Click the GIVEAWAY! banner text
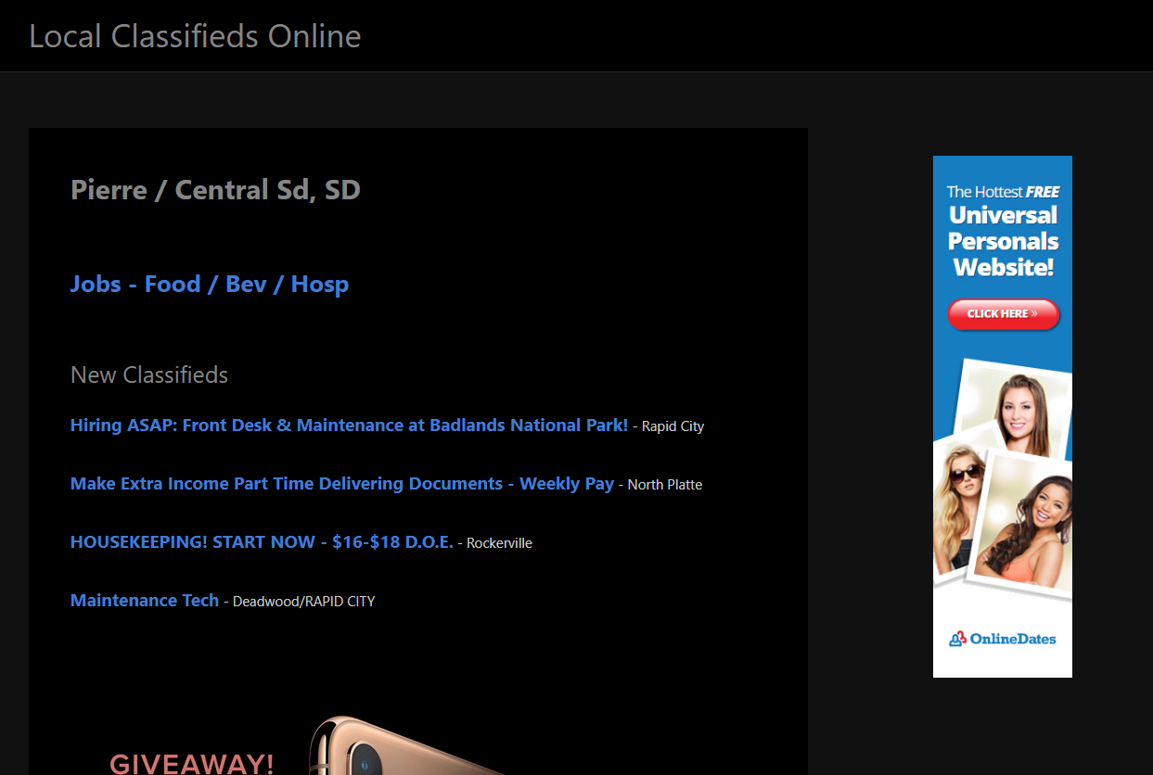Screen dimensions: 1153x775 pyautogui.click(x=192, y=764)
